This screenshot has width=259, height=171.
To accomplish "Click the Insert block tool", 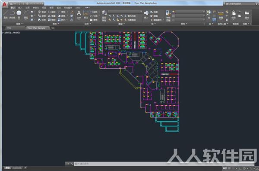I will coord(146,15).
